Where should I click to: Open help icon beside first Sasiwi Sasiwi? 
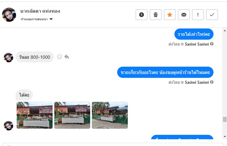212,44
